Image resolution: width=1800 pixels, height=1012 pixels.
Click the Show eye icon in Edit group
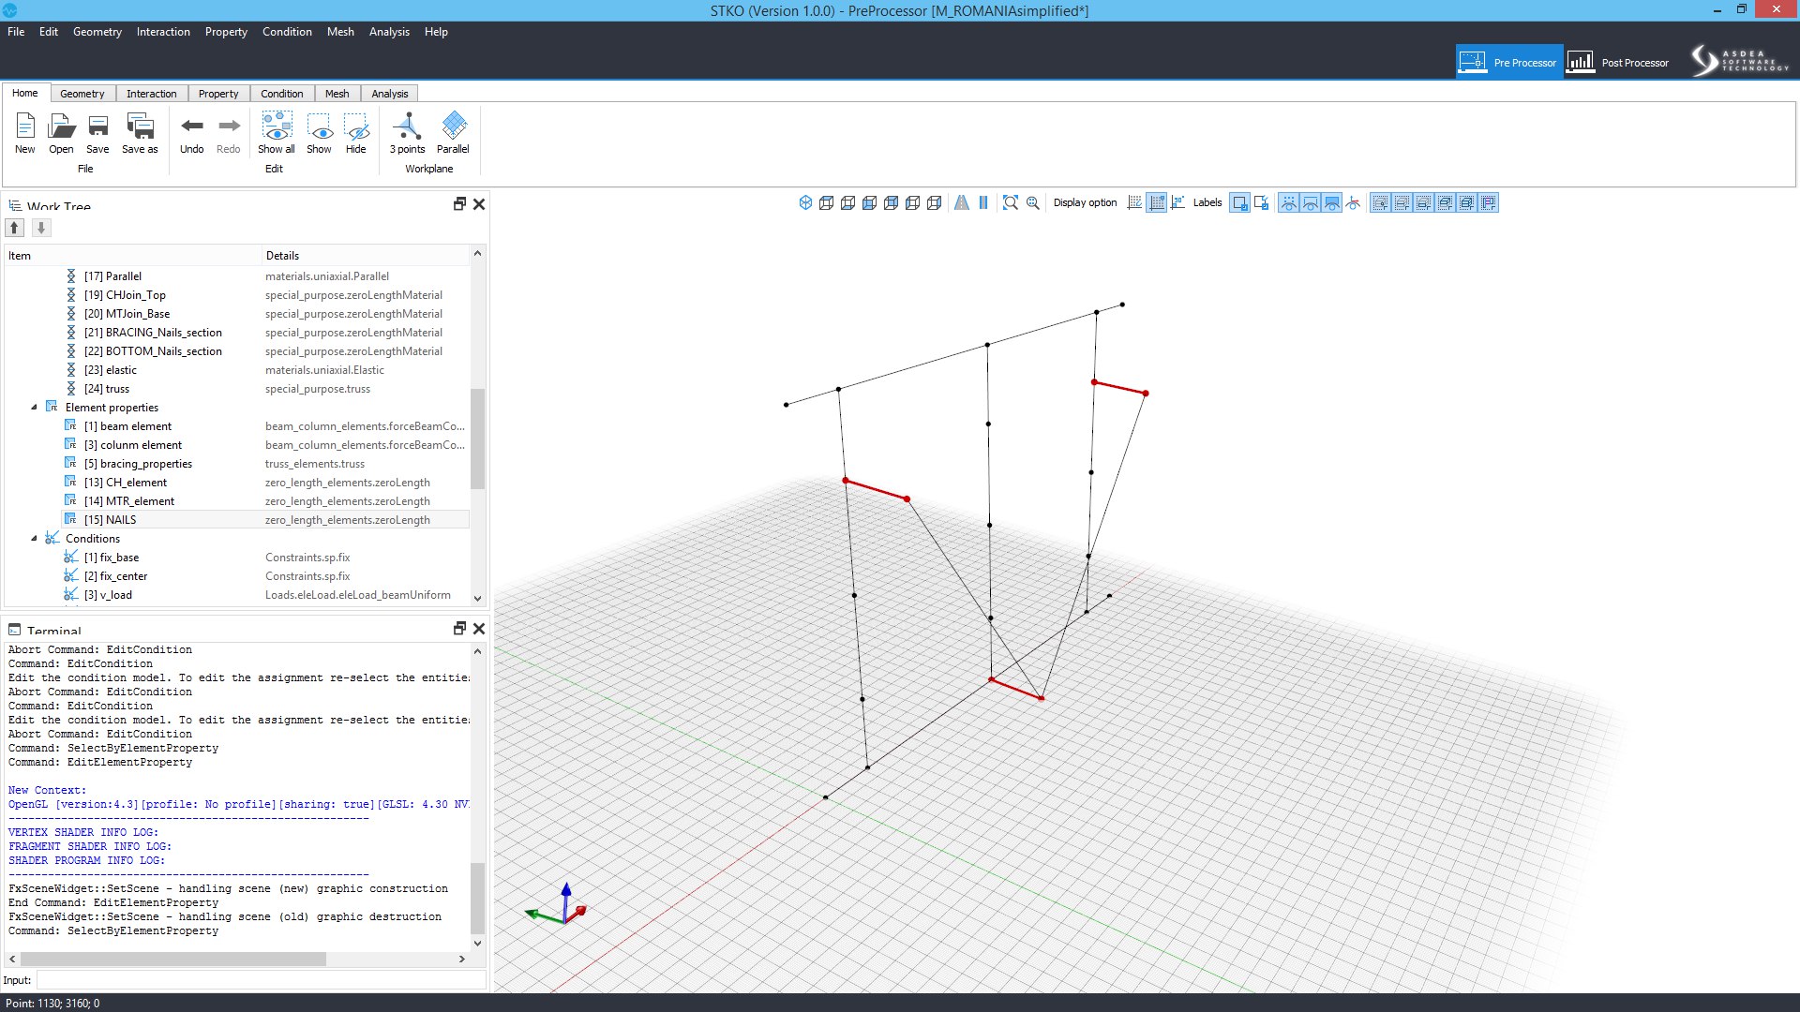point(319,132)
